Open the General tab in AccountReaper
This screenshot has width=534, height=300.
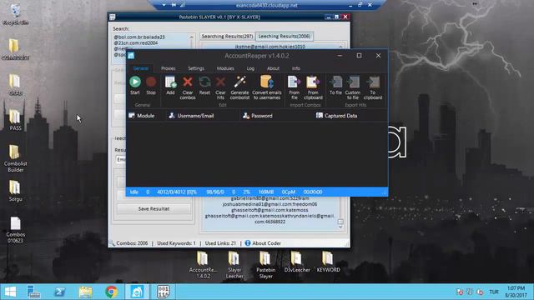click(141, 68)
